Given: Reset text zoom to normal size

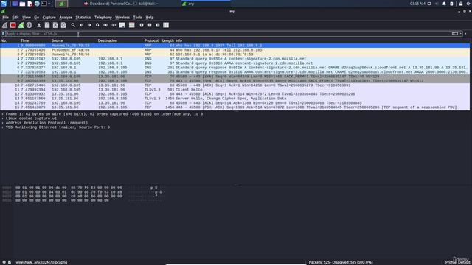Looking at the screenshot, I should (158, 25).
